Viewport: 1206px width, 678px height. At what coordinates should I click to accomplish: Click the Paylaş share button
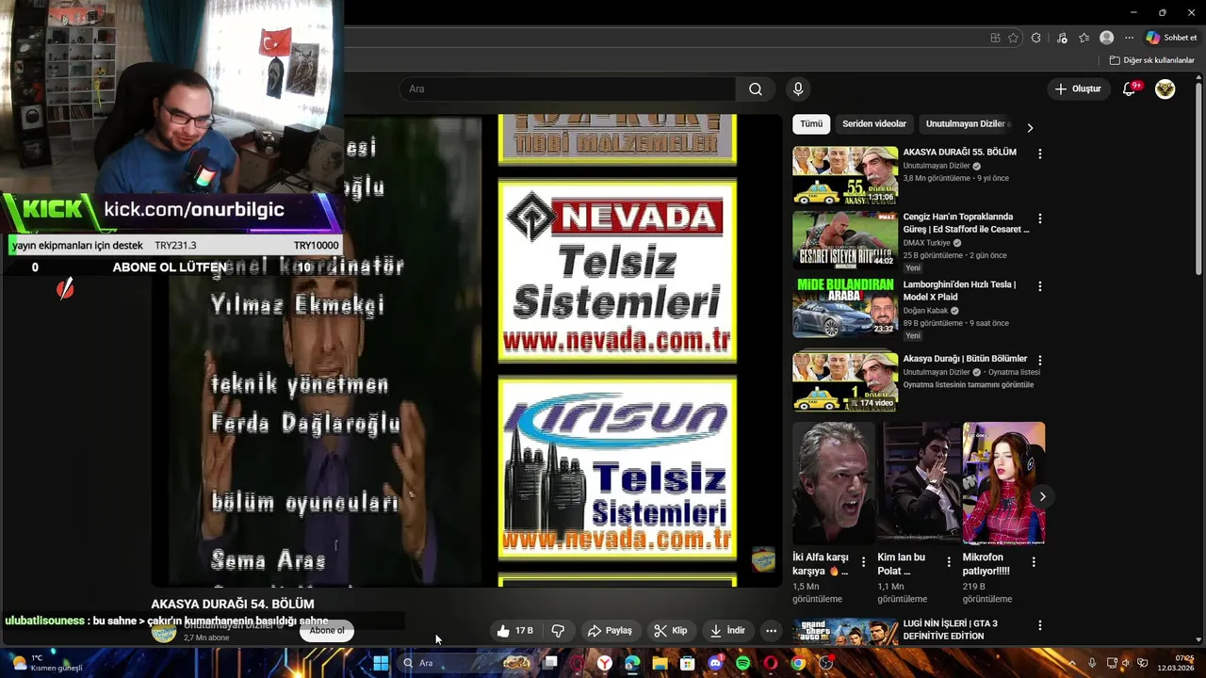point(610,631)
